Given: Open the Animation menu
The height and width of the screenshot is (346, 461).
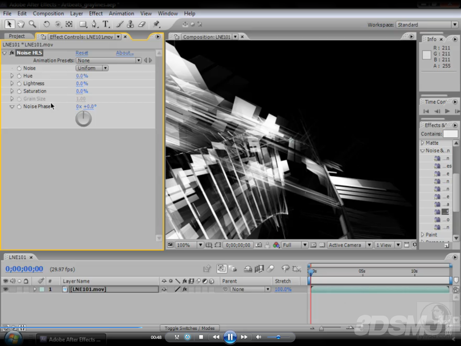Looking at the screenshot, I should pos(121,13).
